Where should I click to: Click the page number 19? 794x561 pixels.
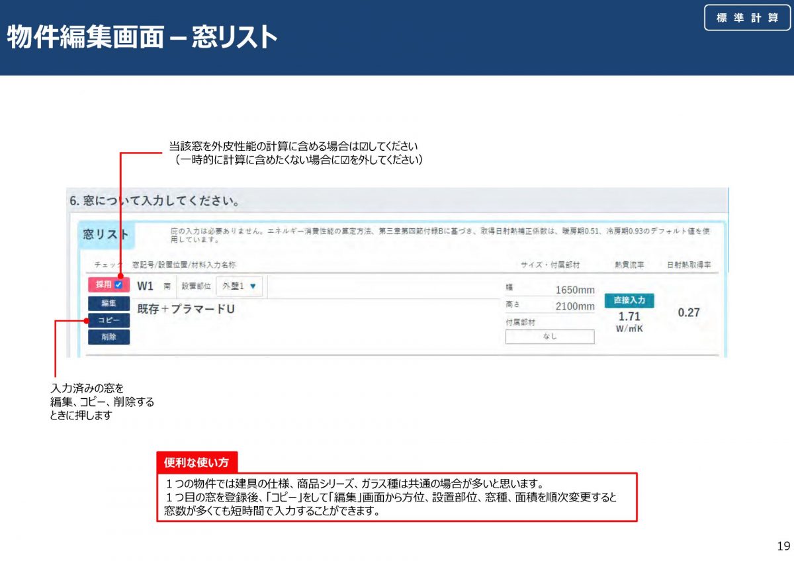783,546
